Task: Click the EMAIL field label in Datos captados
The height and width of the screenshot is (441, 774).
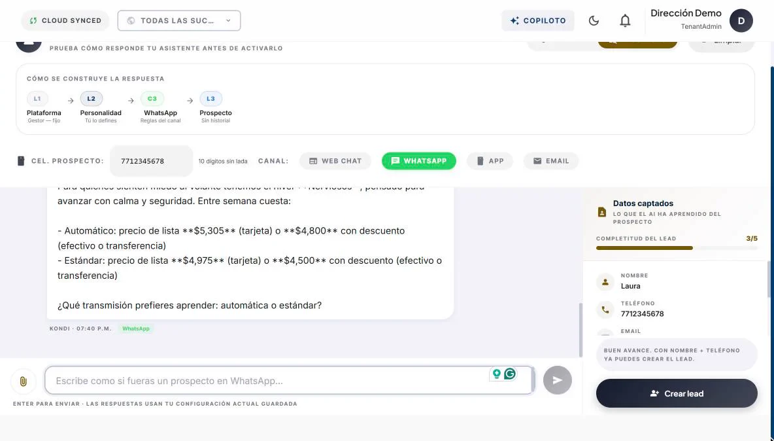Action: pos(631,331)
